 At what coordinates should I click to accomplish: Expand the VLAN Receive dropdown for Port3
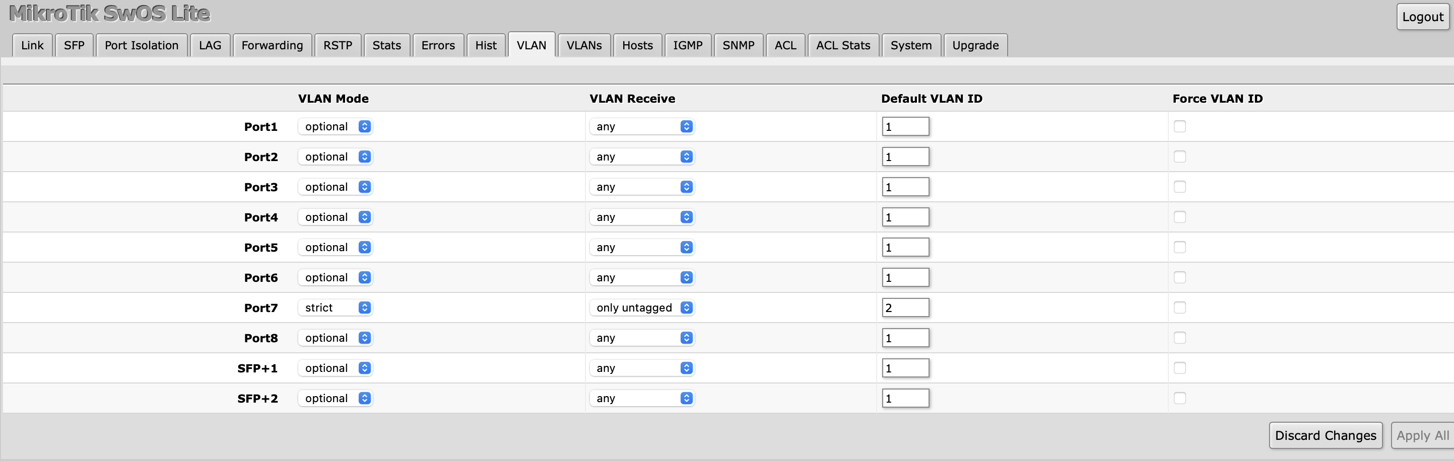pos(642,187)
